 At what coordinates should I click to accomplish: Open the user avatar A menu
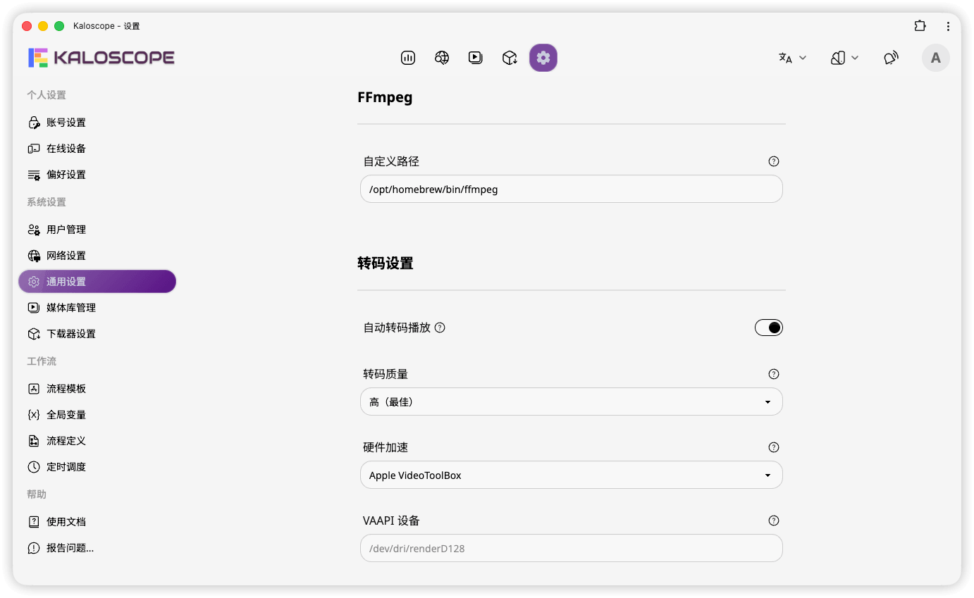click(x=936, y=58)
